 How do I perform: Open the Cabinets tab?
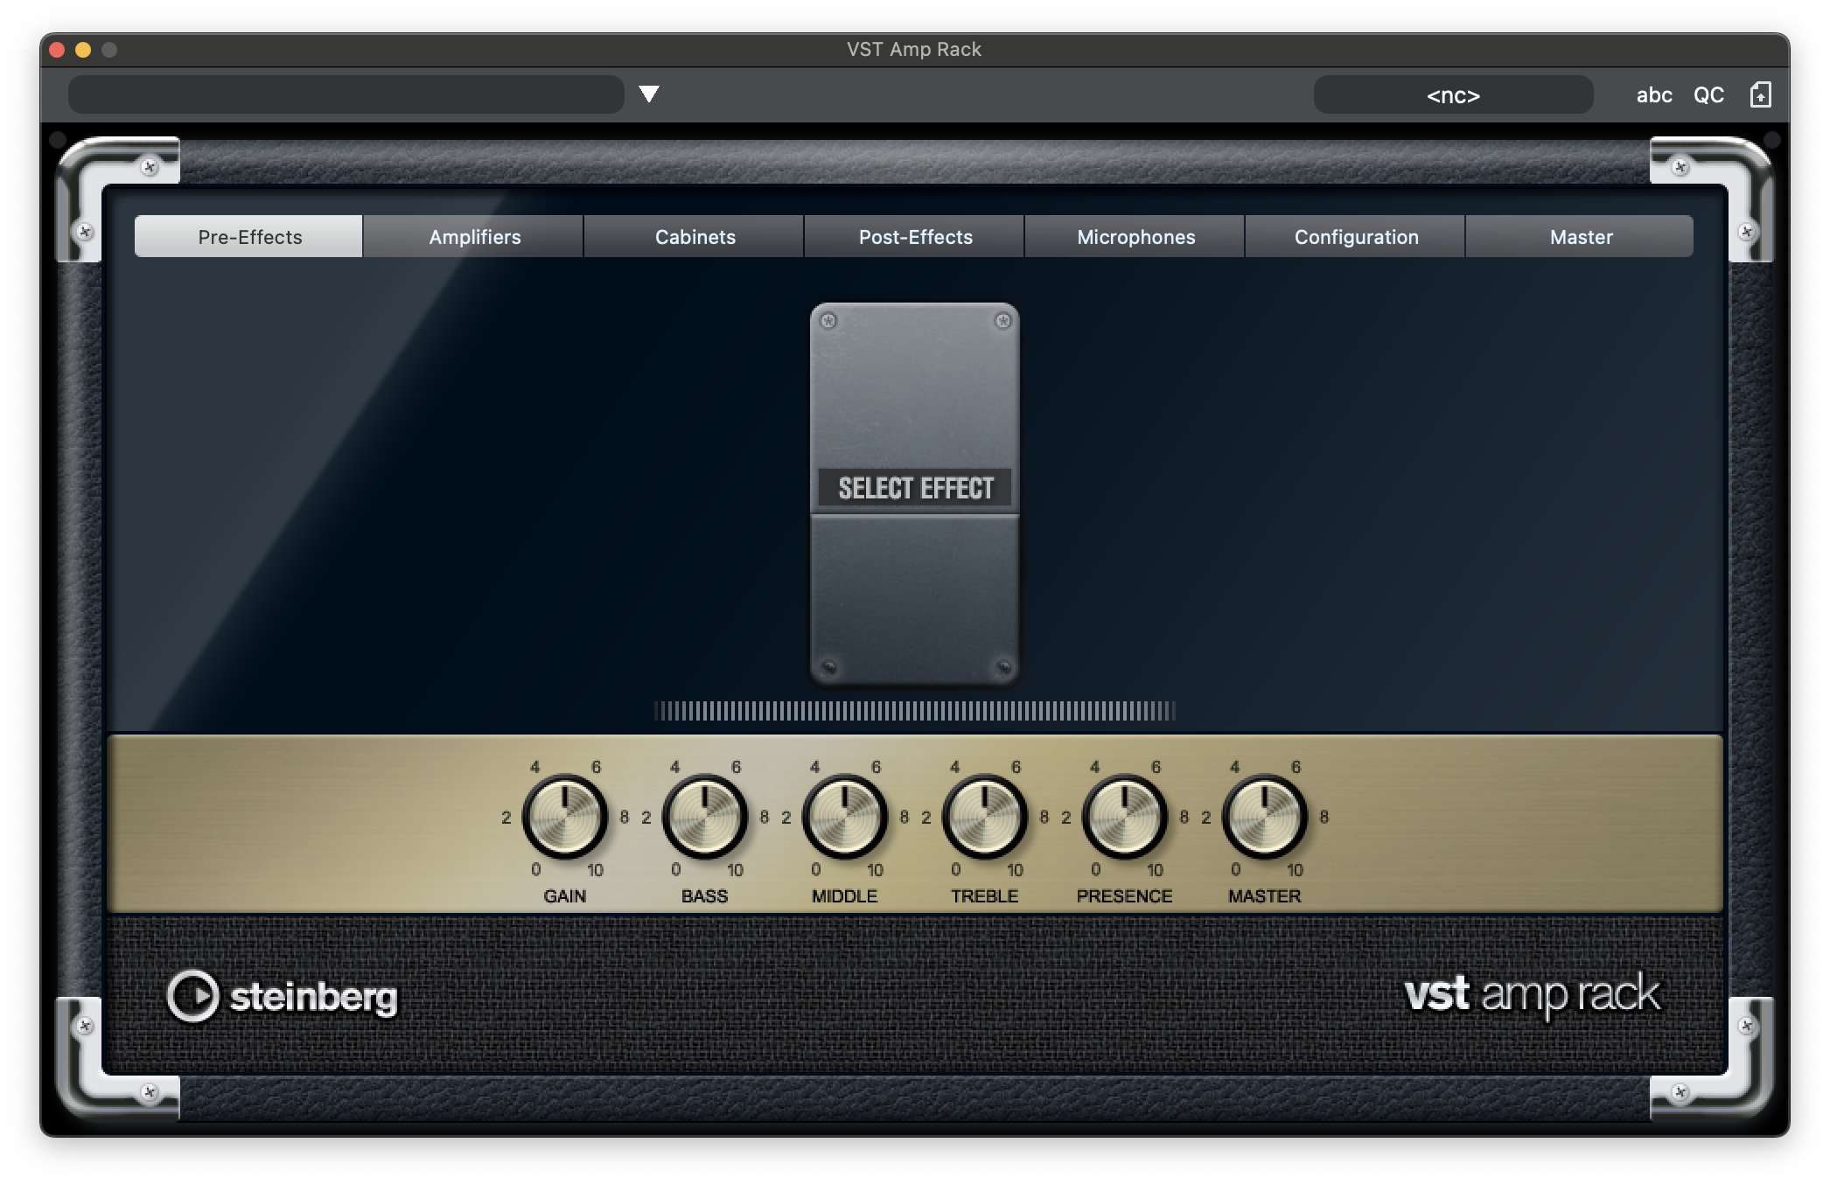[695, 237]
